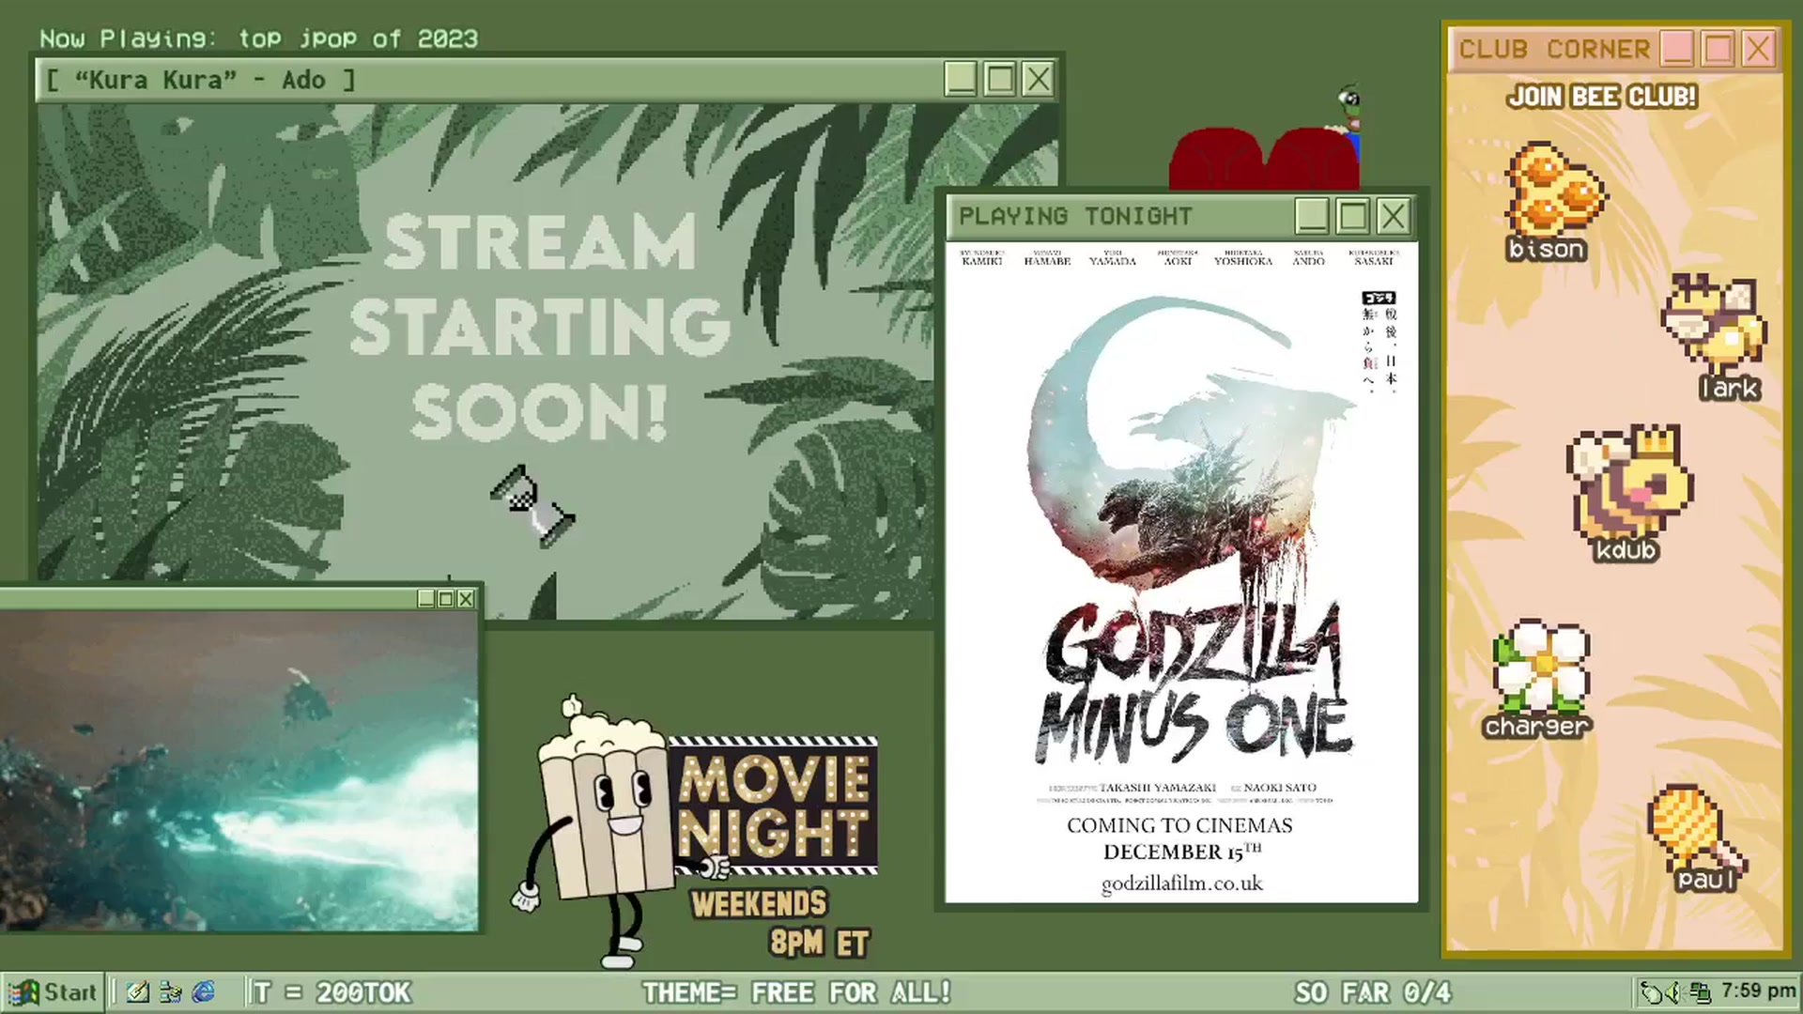Close the Club Corner window
This screenshot has width=1803, height=1014.
pyautogui.click(x=1759, y=49)
